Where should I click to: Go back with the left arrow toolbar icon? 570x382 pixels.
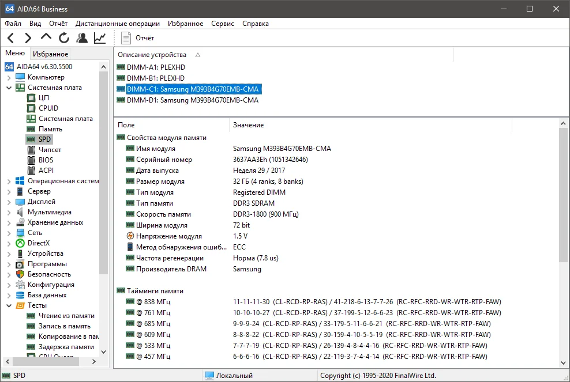(x=11, y=38)
